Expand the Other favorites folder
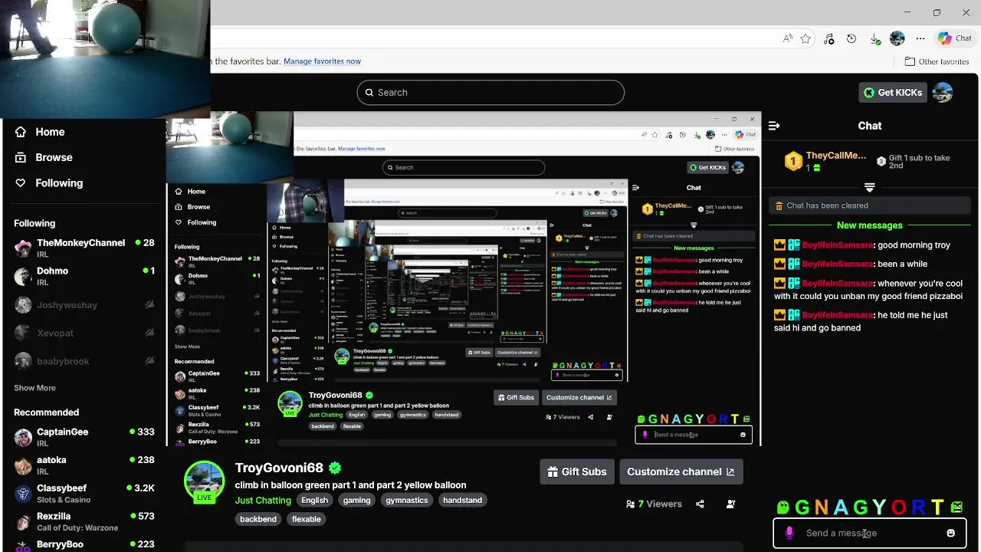This screenshot has height=552, width=981. 937,61
